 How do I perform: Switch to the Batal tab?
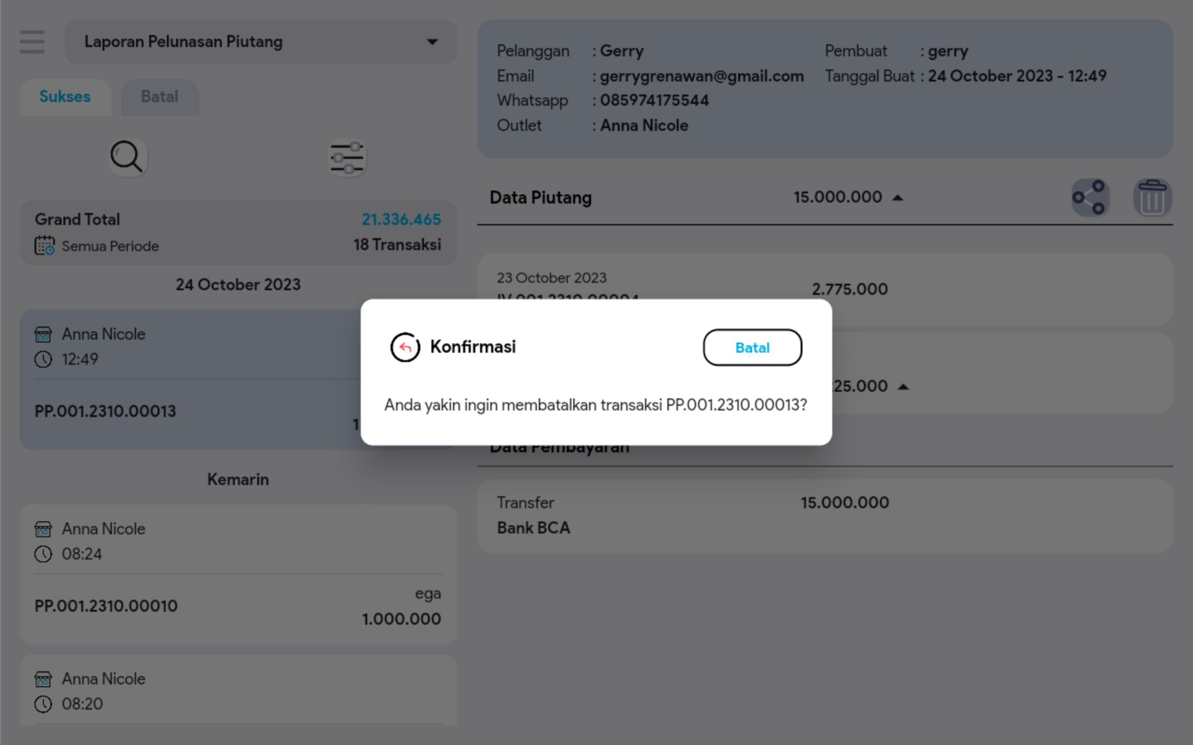(x=160, y=96)
